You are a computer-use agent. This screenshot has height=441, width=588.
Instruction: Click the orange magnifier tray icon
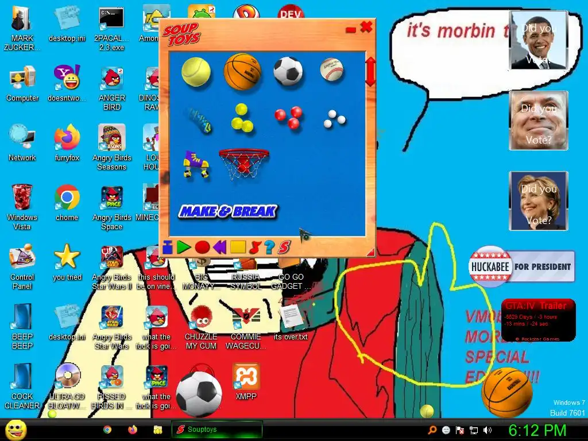[432, 430]
